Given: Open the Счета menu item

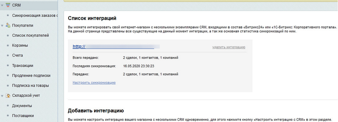Looking at the screenshot, I should 17,55.
